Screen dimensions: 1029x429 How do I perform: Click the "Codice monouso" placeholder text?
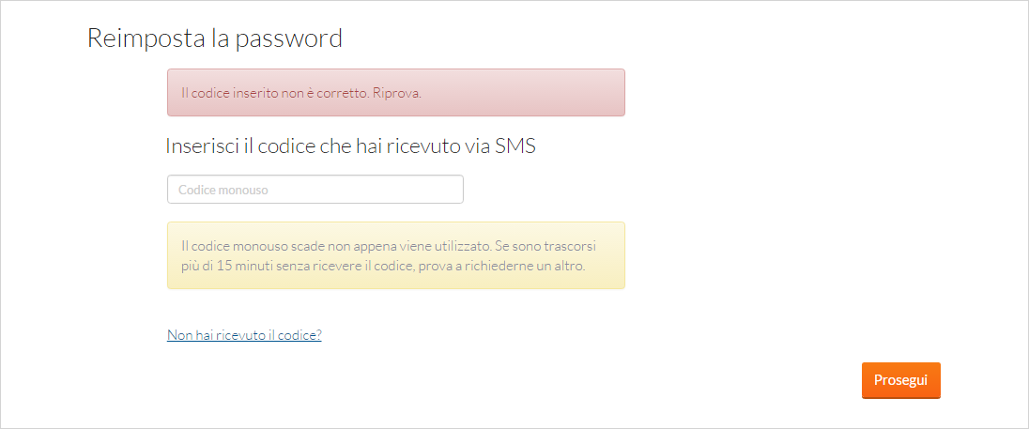[x=223, y=190]
